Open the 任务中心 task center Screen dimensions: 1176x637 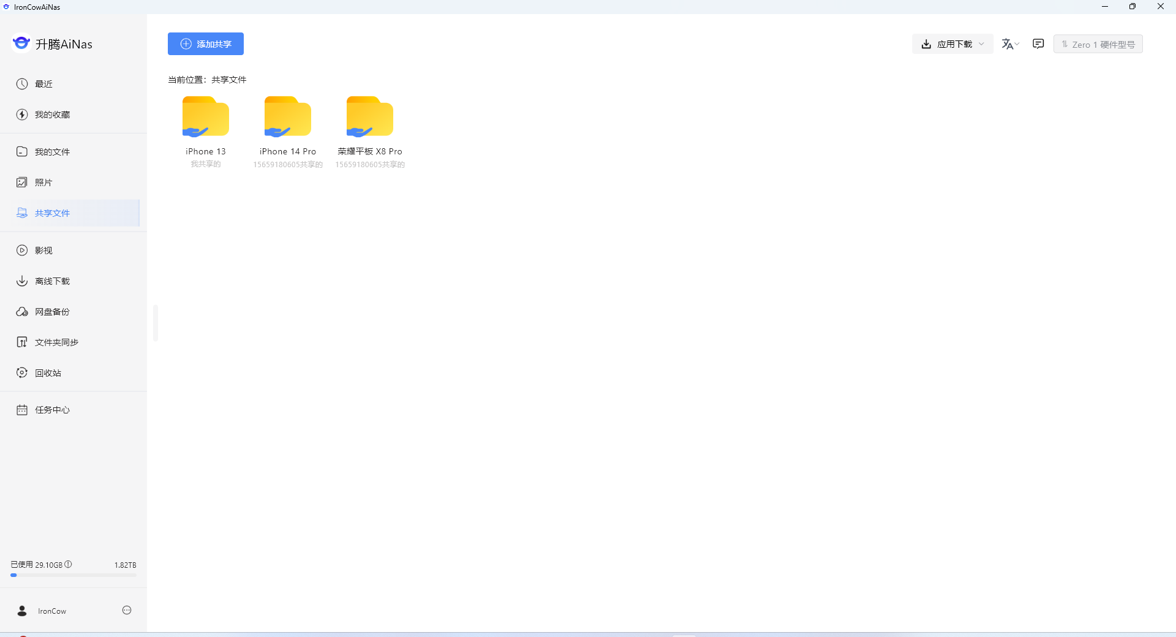coord(51,410)
